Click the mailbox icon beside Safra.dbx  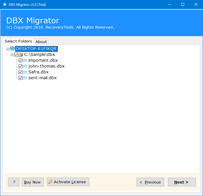[x=25, y=72]
